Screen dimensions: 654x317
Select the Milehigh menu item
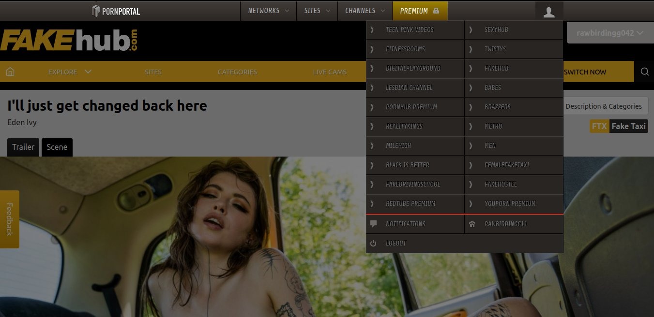[415, 146]
